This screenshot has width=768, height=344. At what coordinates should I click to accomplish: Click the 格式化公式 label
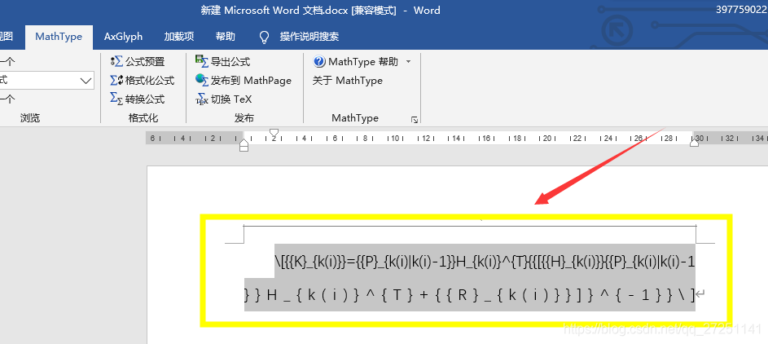pyautogui.click(x=150, y=81)
